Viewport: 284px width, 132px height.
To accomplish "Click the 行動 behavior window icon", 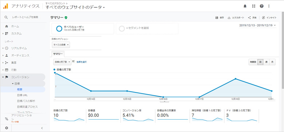I will pos(7,70).
